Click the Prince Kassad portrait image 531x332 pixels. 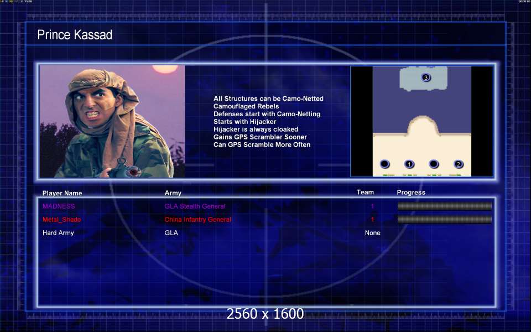pos(112,121)
